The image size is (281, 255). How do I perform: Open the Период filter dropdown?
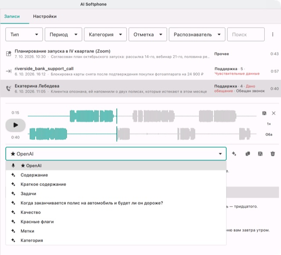(x=63, y=34)
